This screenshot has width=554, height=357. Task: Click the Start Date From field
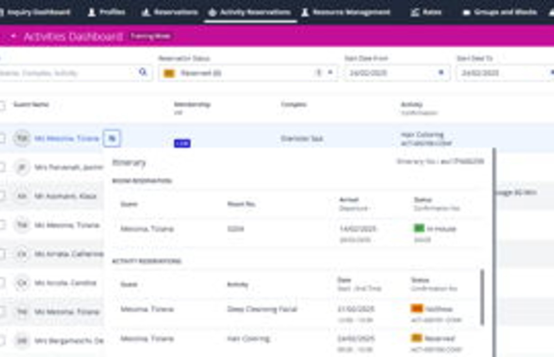[397, 73]
